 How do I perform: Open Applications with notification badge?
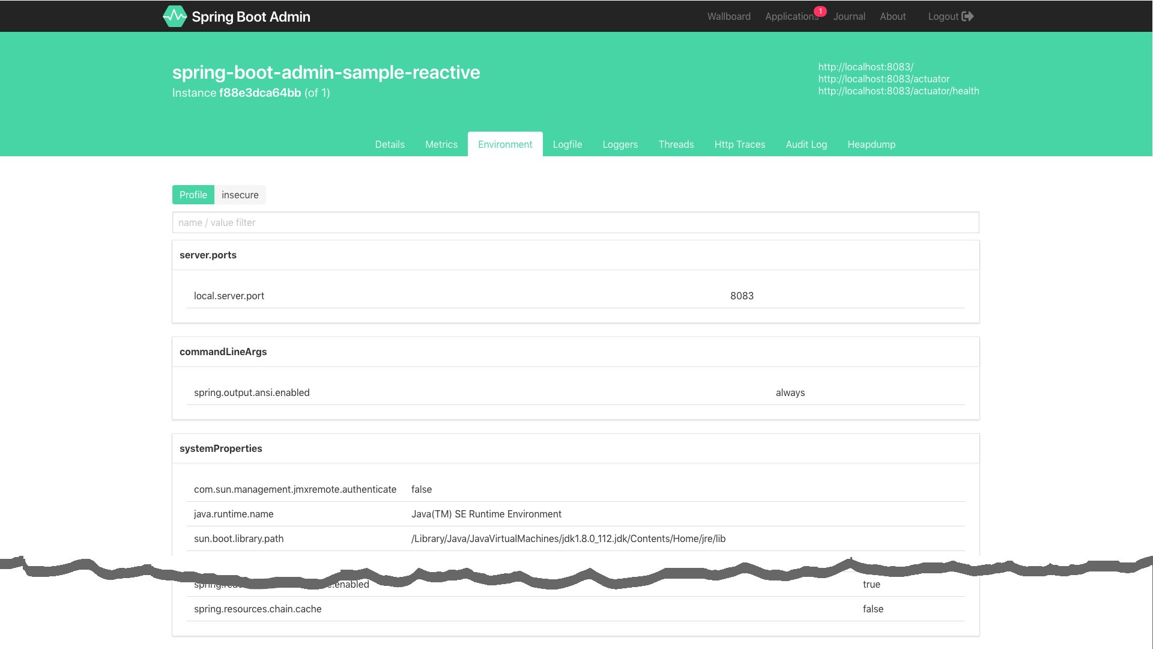pyautogui.click(x=791, y=16)
